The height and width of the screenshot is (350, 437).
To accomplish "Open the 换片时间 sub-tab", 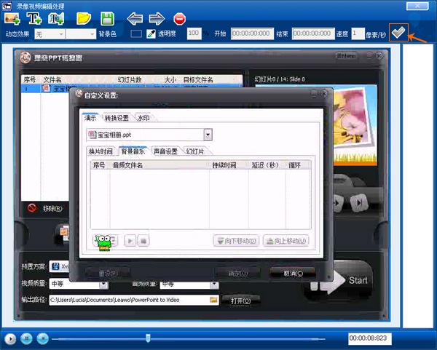I will 101,151.
